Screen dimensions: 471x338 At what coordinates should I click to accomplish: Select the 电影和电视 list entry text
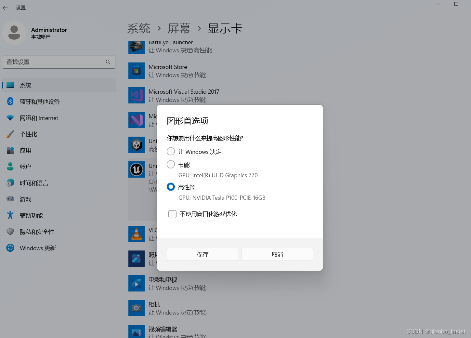[163, 280]
